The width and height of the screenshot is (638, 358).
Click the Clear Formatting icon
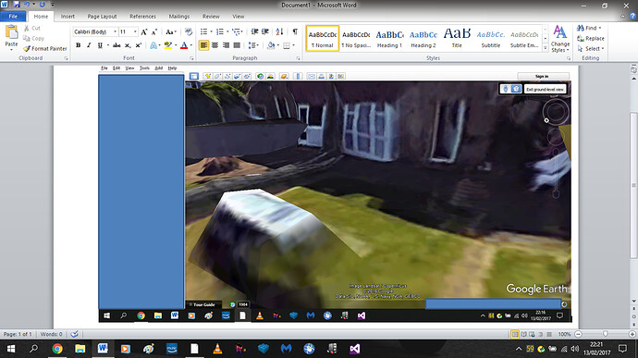pyautogui.click(x=189, y=31)
